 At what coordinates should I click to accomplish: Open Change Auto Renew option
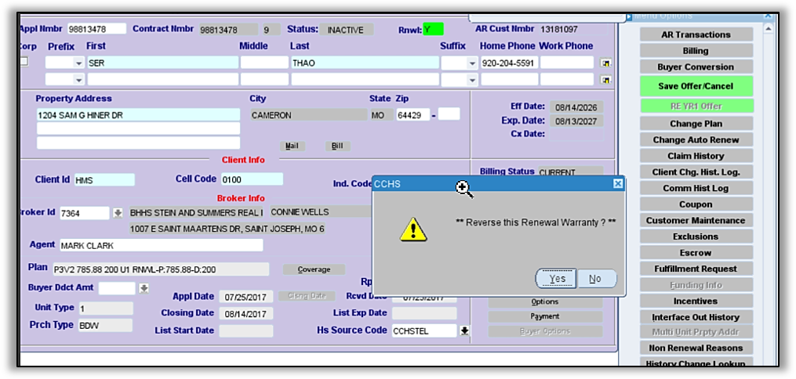(696, 140)
